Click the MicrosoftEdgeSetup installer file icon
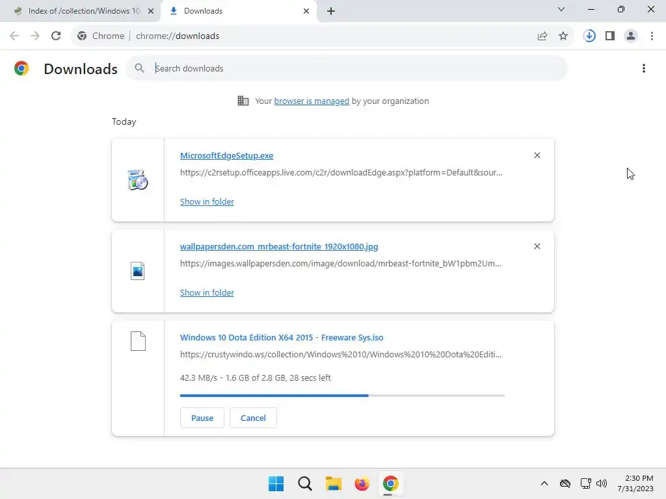666x499 pixels. (138, 180)
